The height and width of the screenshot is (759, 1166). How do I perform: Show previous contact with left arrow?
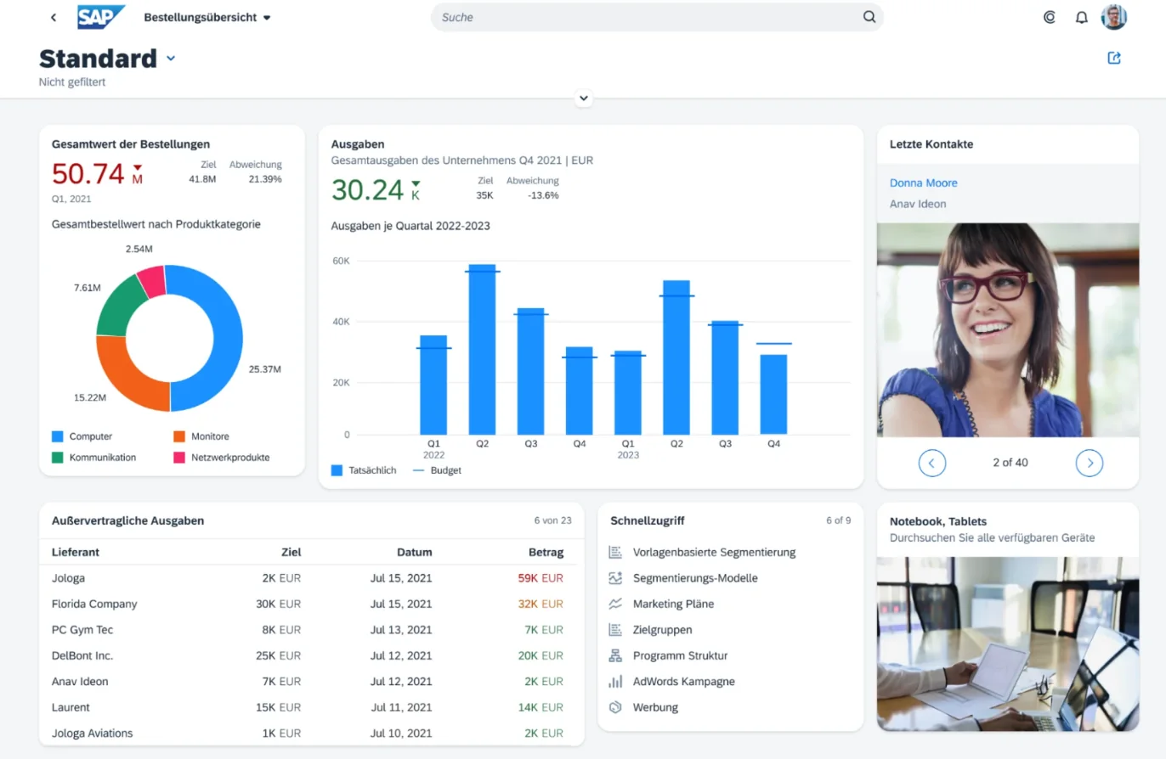pos(932,463)
